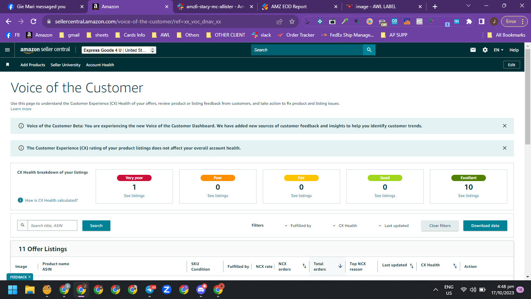Click the Amazon Seller Central logo
The width and height of the screenshot is (531, 299).
(x=45, y=50)
